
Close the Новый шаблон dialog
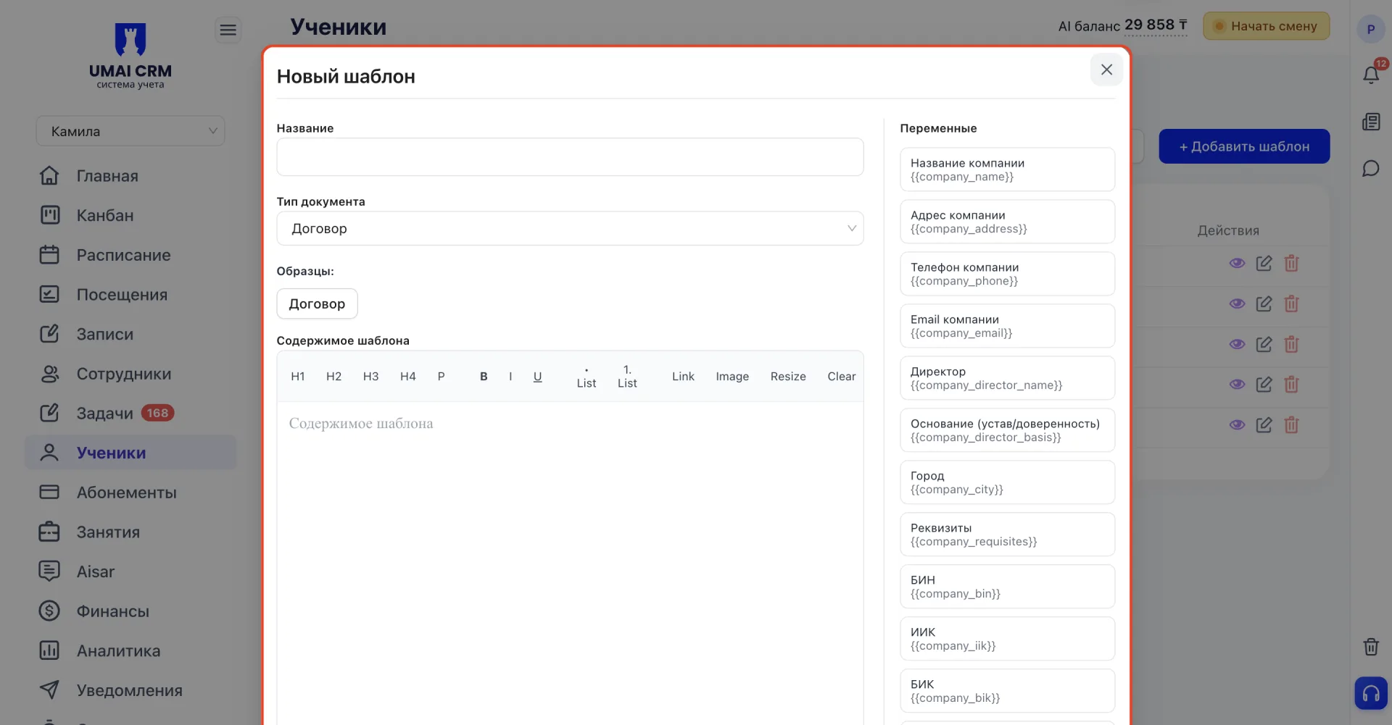[x=1106, y=70]
